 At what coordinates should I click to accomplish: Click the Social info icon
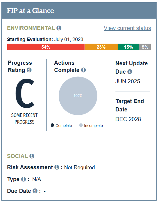(32, 156)
